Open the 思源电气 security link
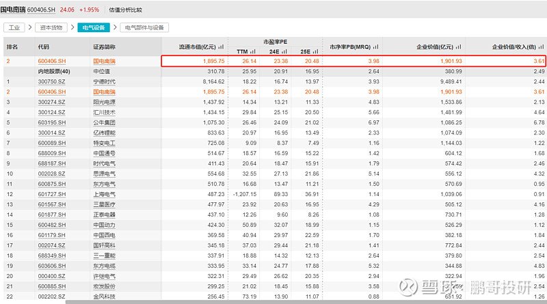Image resolution: width=547 pixels, height=304 pixels. click(x=105, y=174)
